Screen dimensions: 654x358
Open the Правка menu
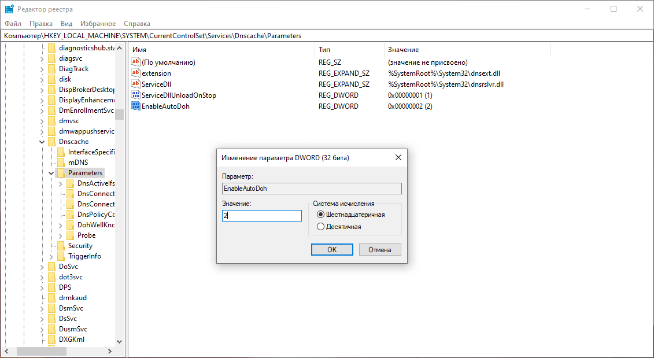[41, 24]
